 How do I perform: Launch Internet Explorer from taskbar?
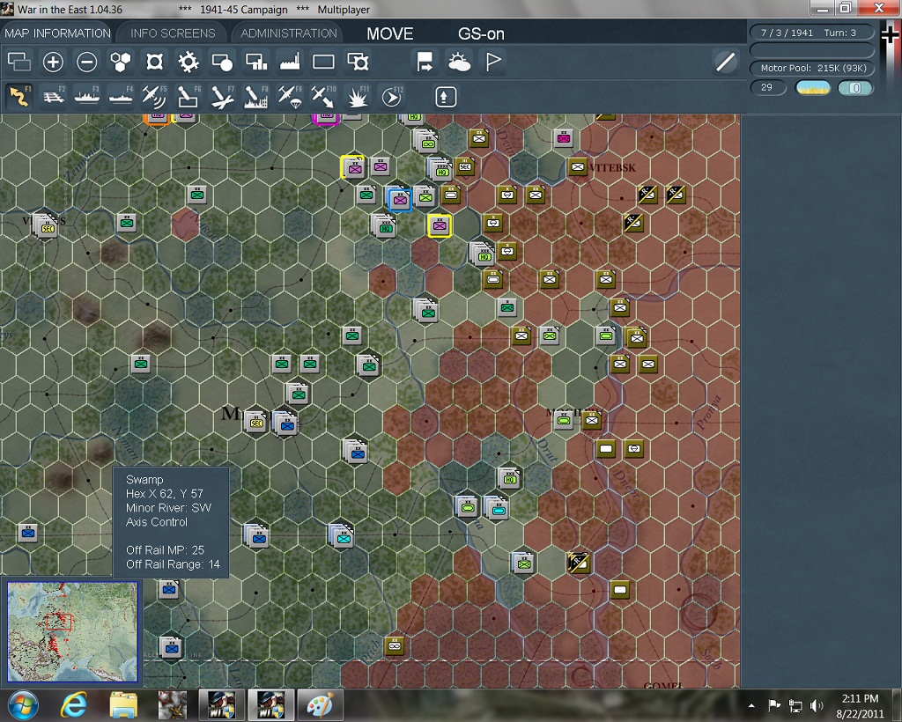click(x=74, y=704)
